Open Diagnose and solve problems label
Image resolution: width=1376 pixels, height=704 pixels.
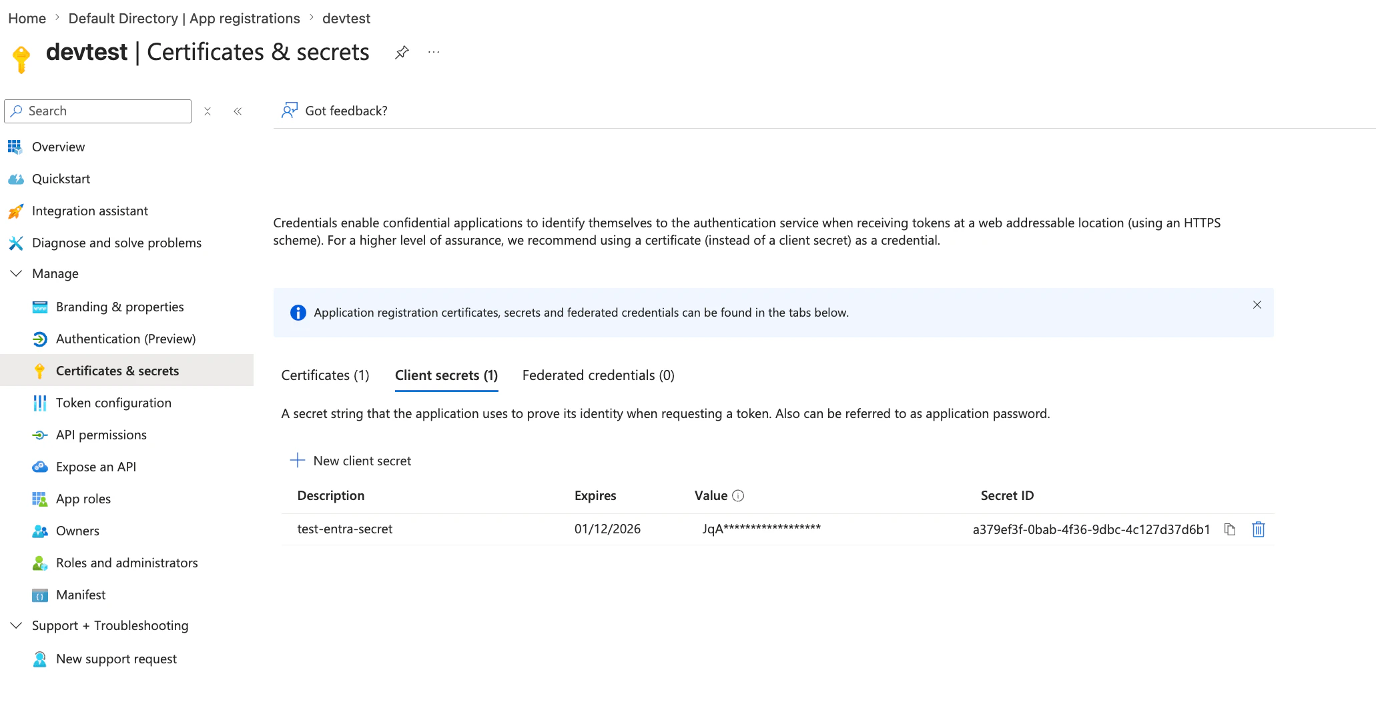click(x=117, y=243)
